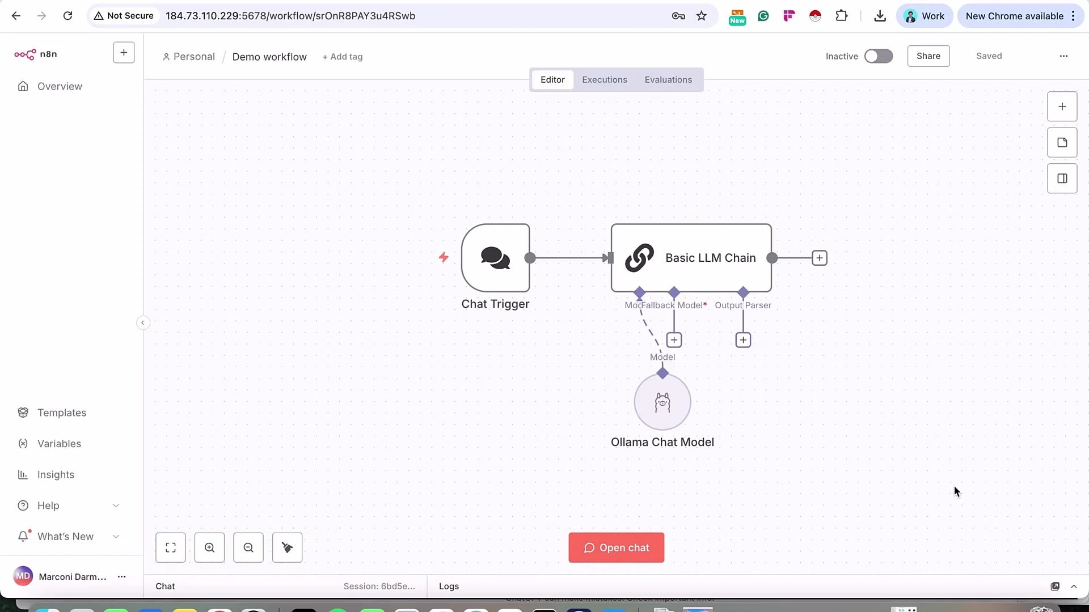Open the Chrome extensions puzzle icon
Viewport: 1089px width, 612px height.
pyautogui.click(x=842, y=16)
